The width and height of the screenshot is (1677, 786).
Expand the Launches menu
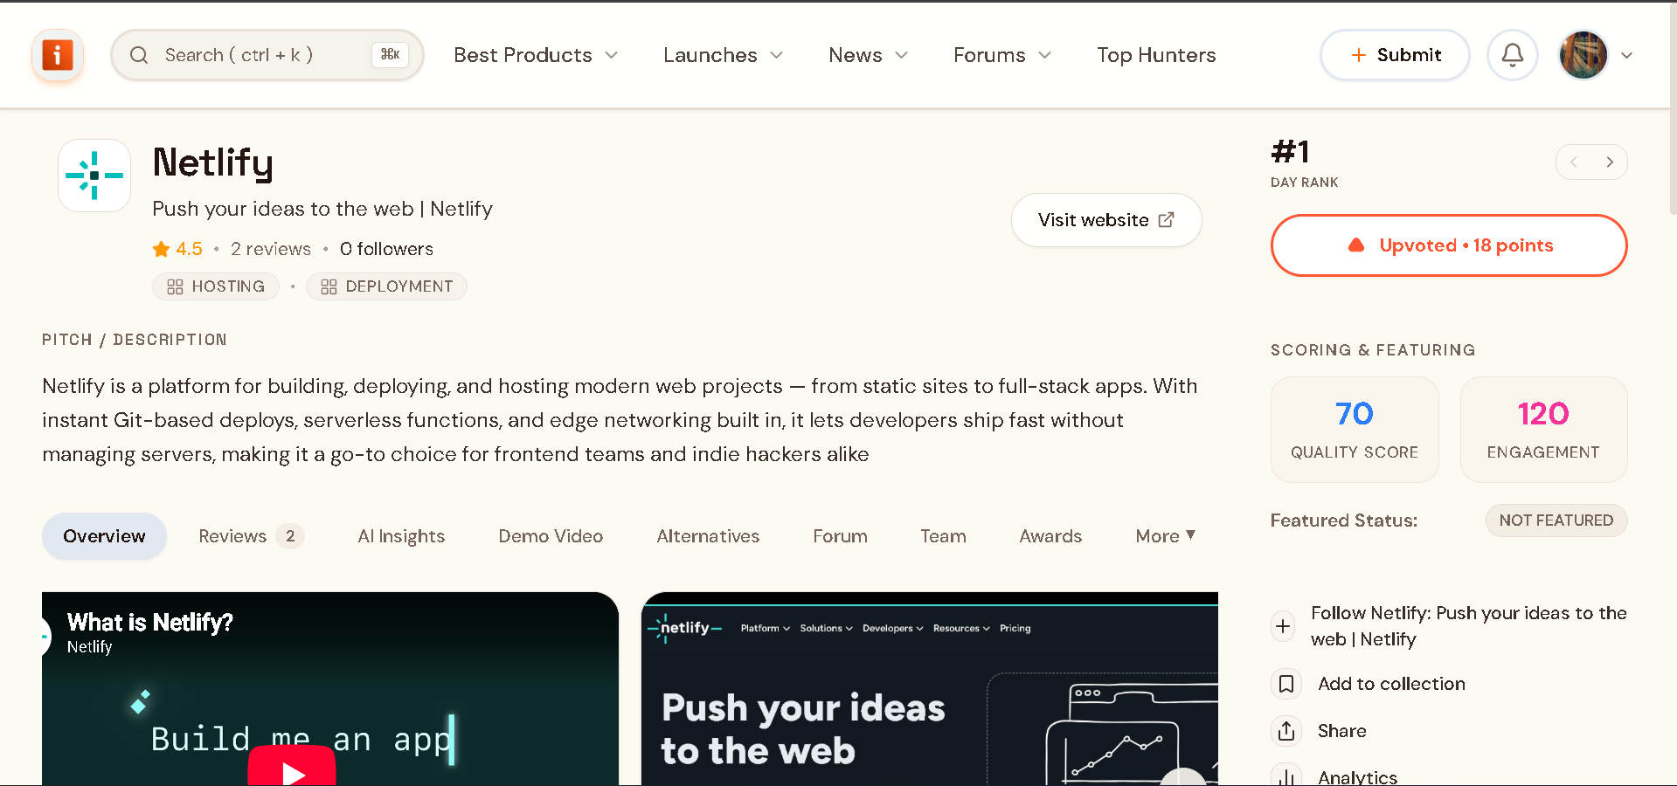(723, 55)
